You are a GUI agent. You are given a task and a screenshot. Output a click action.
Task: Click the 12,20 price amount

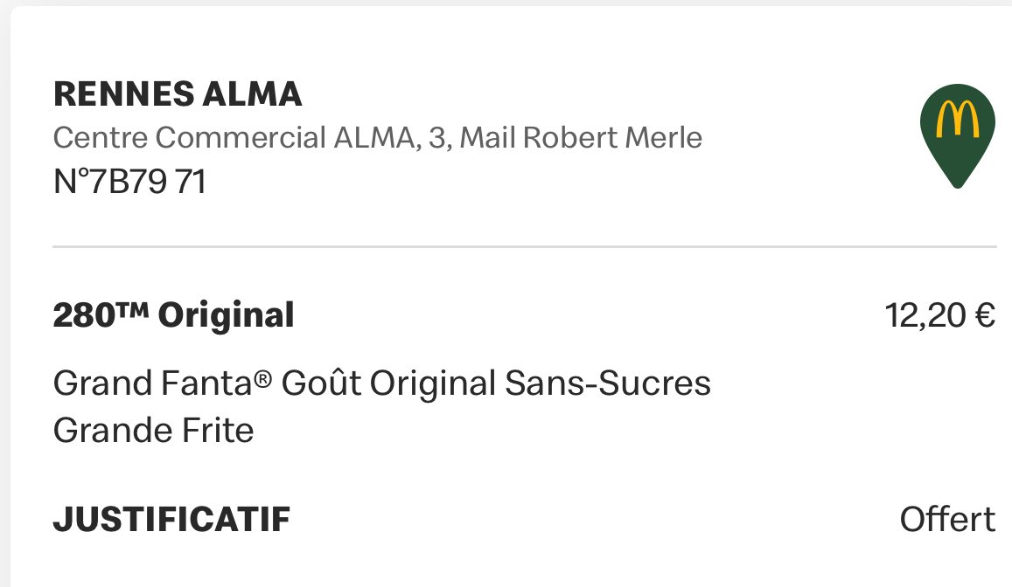tap(926, 315)
